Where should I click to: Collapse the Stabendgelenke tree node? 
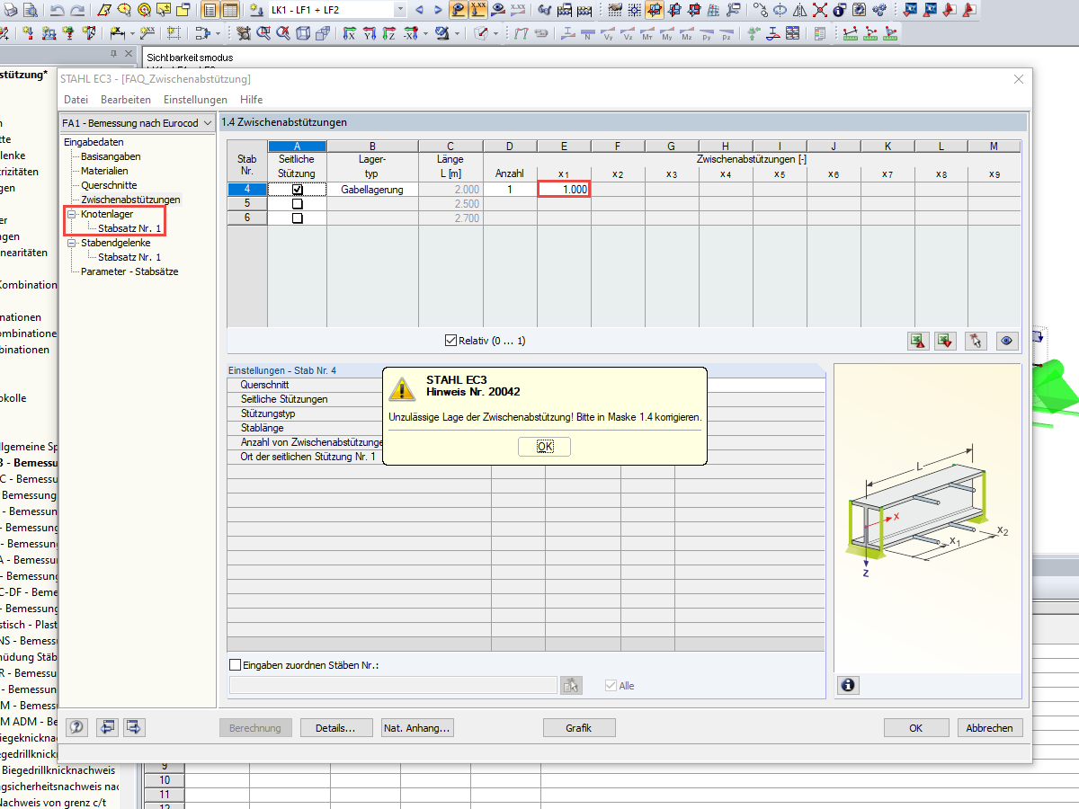[71, 243]
